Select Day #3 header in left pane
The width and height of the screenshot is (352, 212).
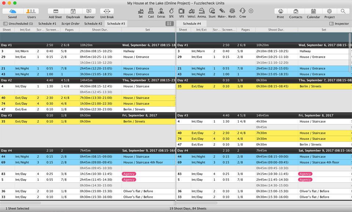[88, 115]
